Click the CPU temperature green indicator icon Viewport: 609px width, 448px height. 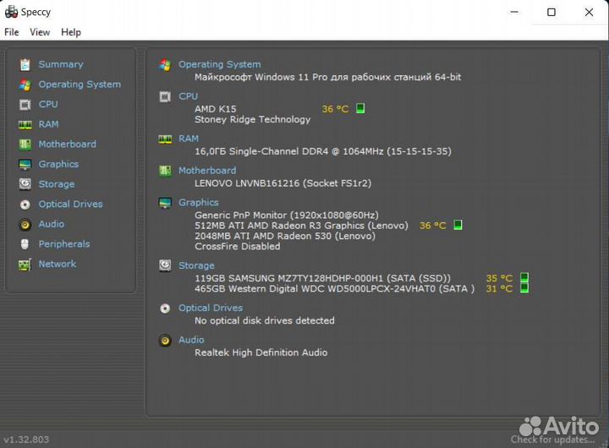[x=360, y=108]
